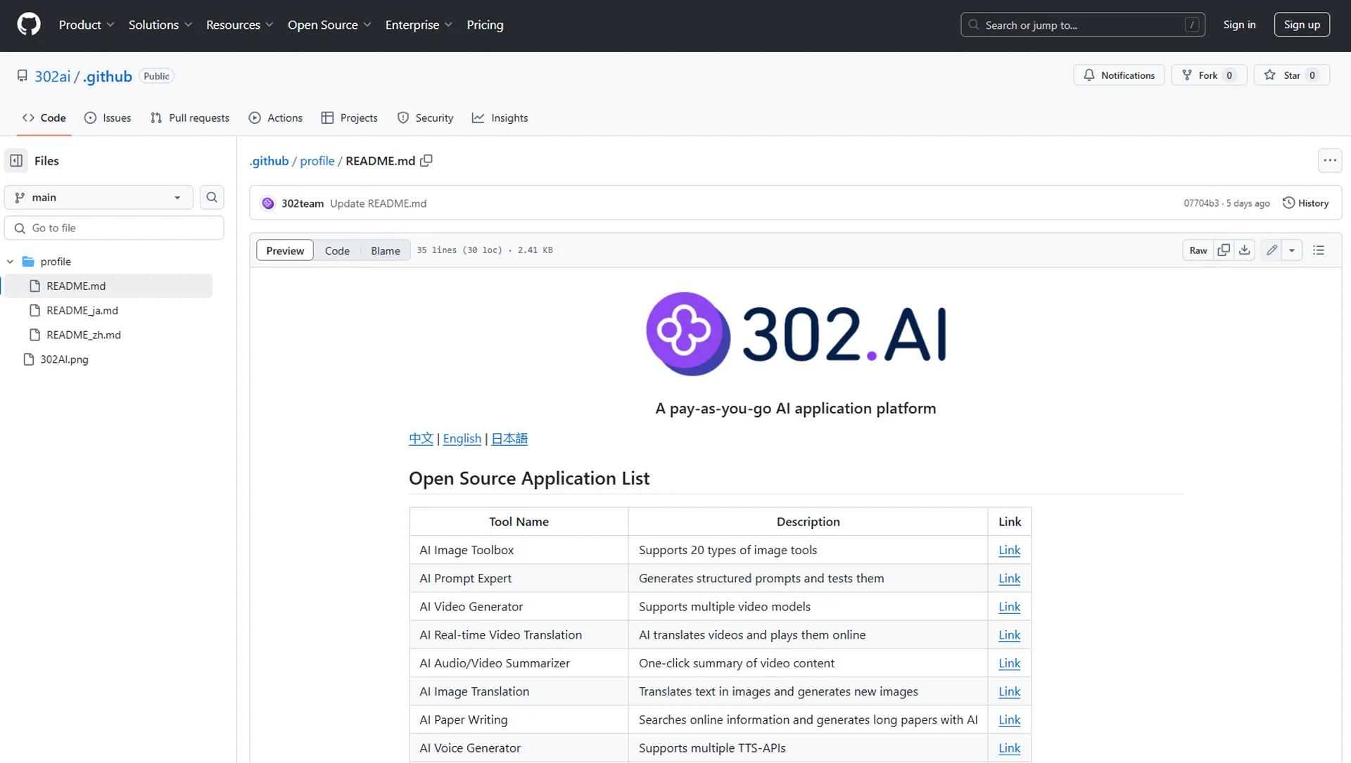Focus the Search or jump to field
This screenshot has height=763, width=1351.
click(1083, 25)
